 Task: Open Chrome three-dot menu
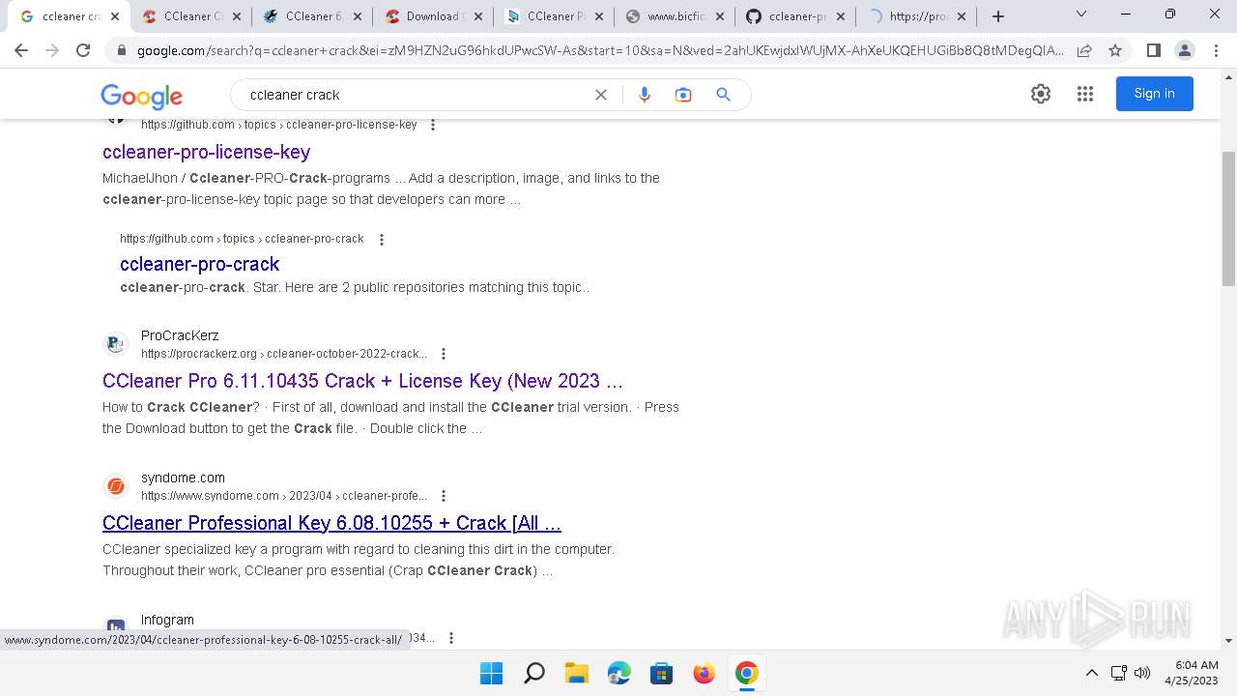pyautogui.click(x=1216, y=50)
